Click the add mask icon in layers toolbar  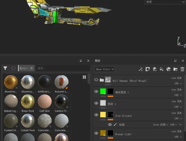[148, 69]
